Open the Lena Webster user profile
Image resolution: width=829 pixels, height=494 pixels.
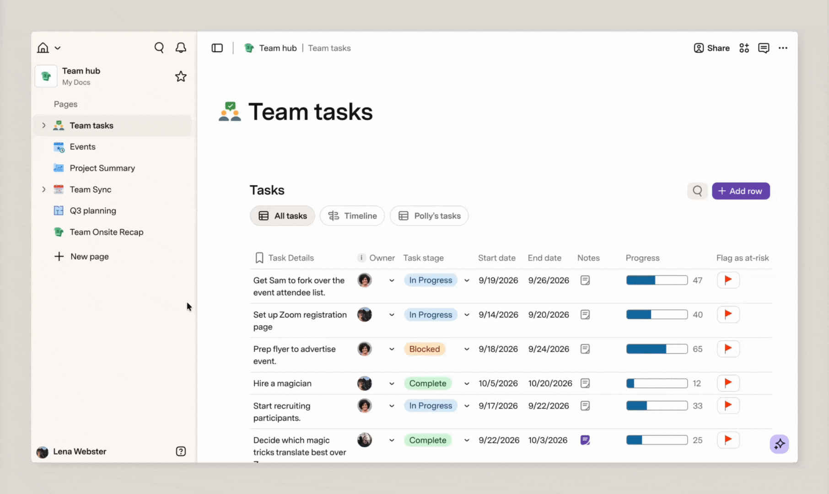pyautogui.click(x=71, y=451)
